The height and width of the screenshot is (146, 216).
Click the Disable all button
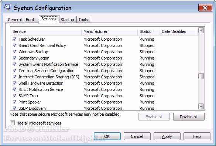[x=189, y=117]
